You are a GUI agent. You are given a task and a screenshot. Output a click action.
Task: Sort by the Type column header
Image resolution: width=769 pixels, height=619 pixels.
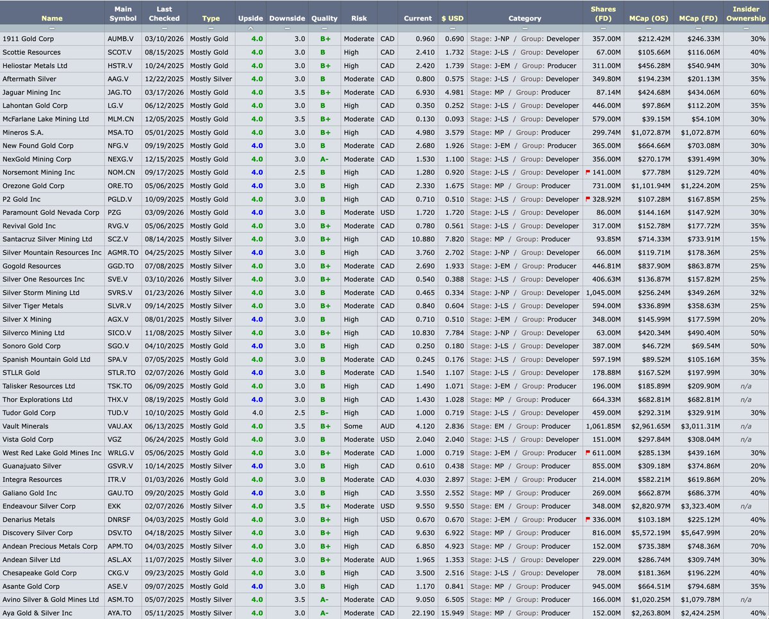(211, 19)
